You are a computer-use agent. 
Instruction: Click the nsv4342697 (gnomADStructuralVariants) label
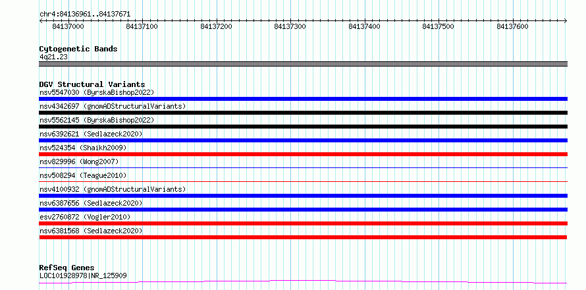point(113,106)
